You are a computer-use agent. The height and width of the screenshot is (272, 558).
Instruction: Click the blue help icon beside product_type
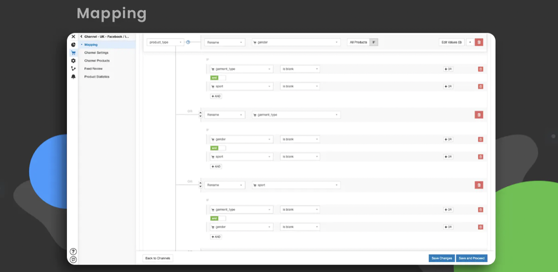188,42
